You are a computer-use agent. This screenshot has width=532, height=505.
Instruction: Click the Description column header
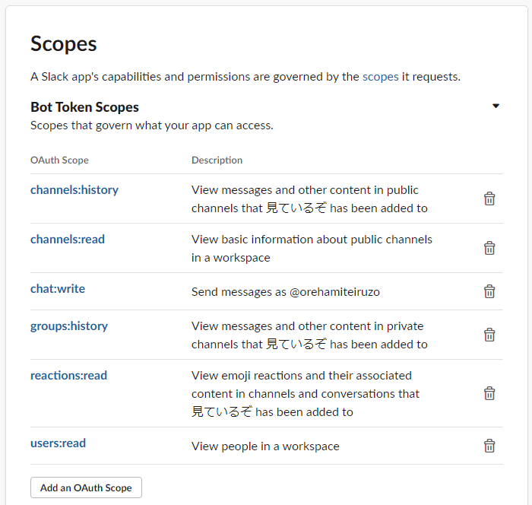[x=217, y=160]
